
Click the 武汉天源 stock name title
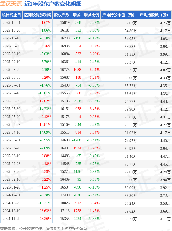click(11, 4)
